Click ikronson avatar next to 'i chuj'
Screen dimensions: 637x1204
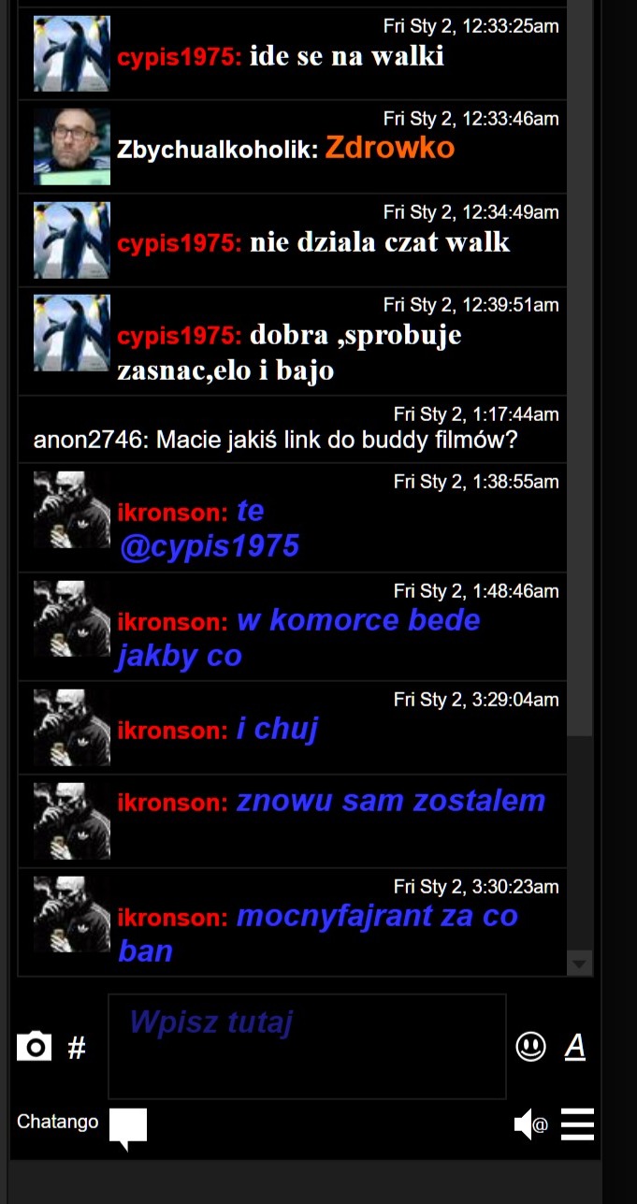coord(72,727)
